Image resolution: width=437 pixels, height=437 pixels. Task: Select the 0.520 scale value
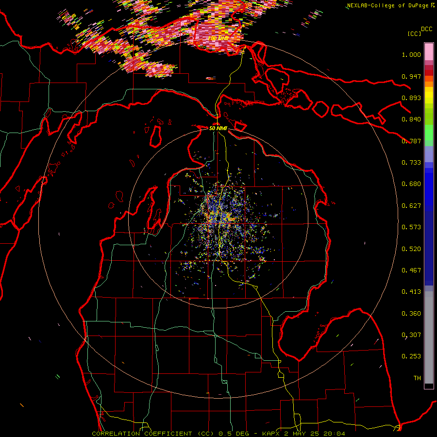click(411, 249)
